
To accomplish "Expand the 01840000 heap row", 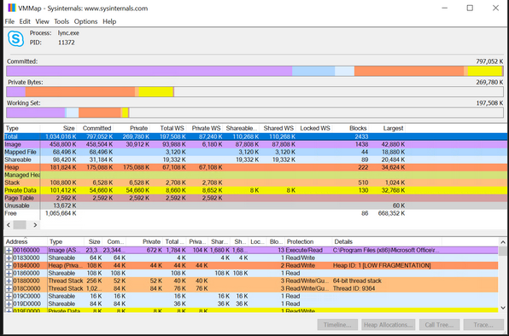I will (9, 266).
